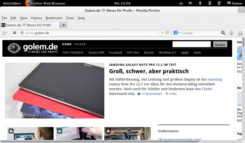The image size is (245, 143).
Task: Click the Samsung Galaxy Note Pro tablet image
Action: tap(55, 91)
